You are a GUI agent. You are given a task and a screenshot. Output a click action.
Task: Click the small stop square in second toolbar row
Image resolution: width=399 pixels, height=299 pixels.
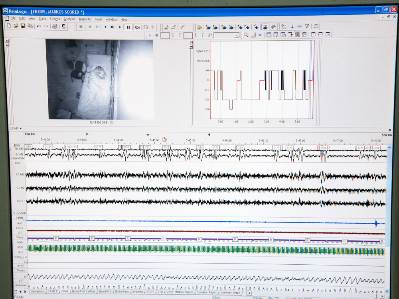(x=157, y=35)
